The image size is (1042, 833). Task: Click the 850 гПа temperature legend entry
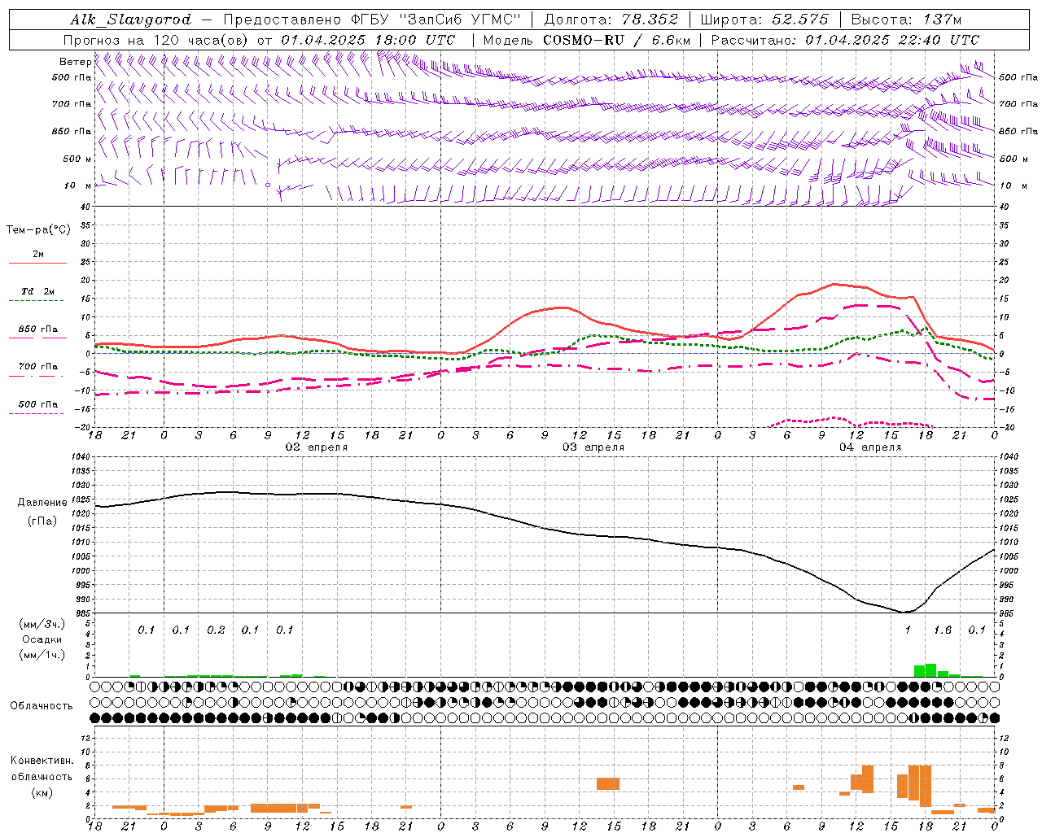click(x=38, y=329)
